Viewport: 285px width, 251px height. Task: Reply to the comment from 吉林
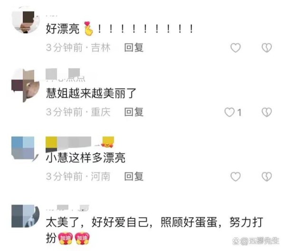pos(134,47)
